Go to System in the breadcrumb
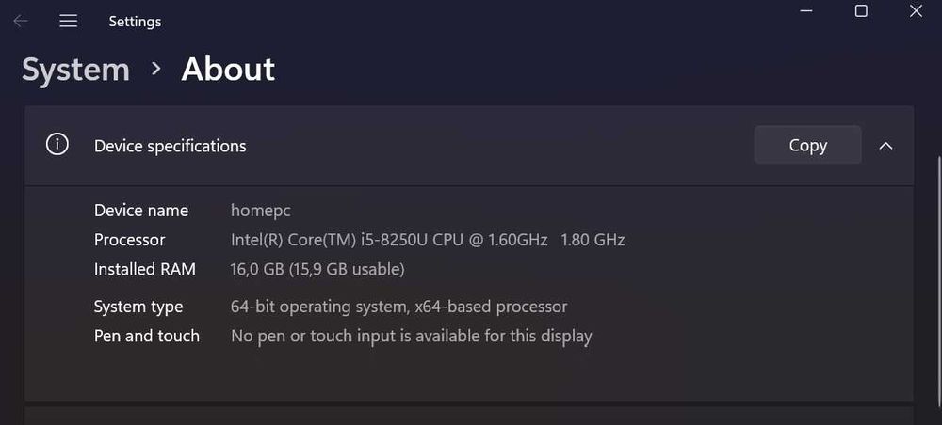This screenshot has width=942, height=425. (75, 70)
